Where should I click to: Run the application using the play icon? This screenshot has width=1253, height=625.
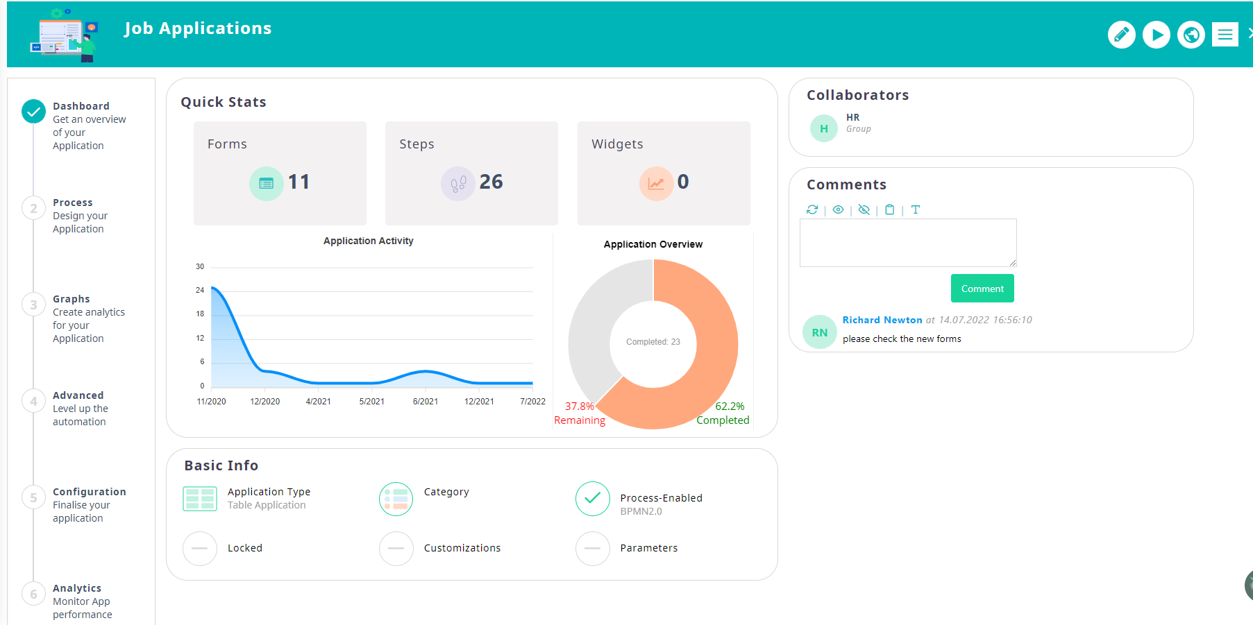pos(1156,34)
